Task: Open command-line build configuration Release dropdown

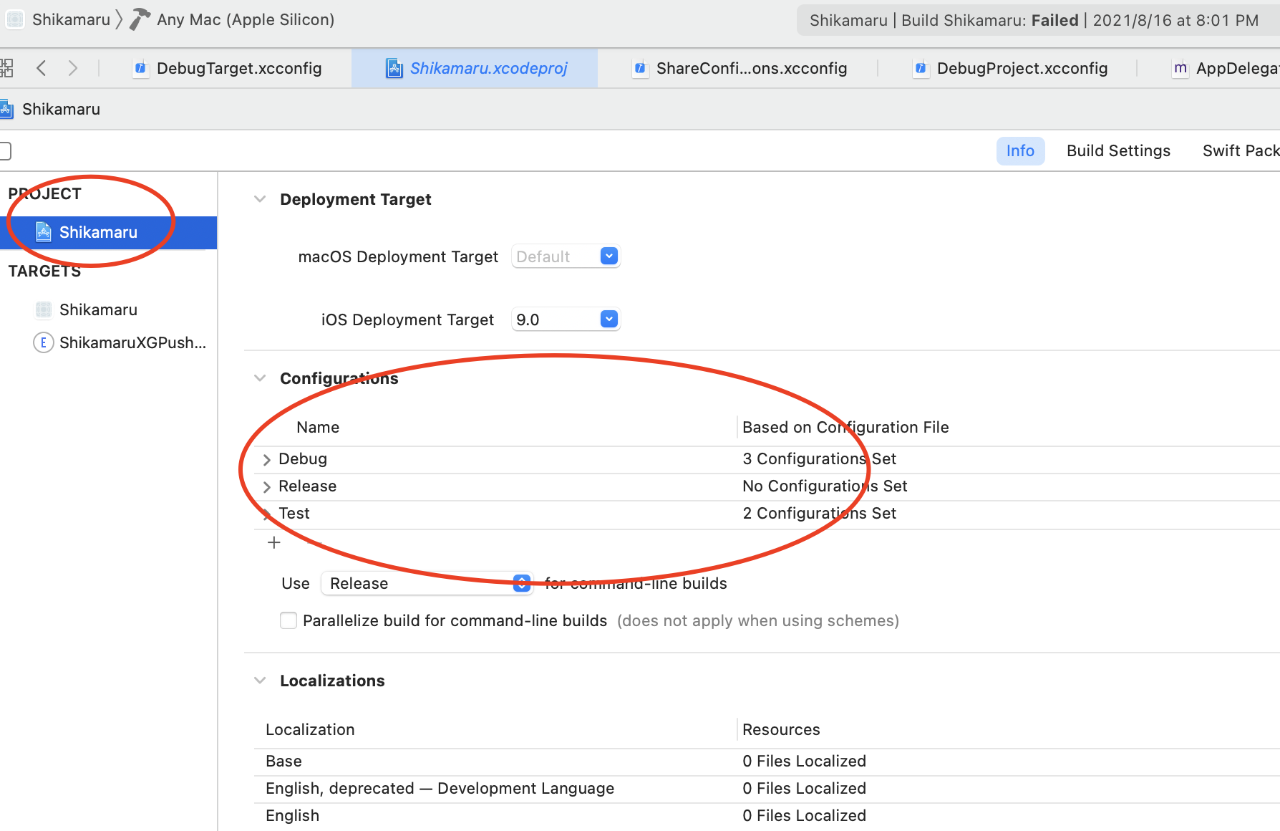Action: (x=522, y=583)
